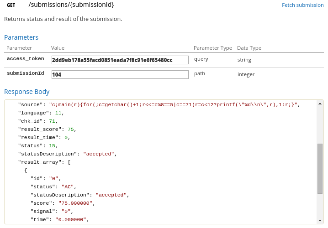Click the "result_array" opening bracket line
Screen dimensions: 328x228
44,162
